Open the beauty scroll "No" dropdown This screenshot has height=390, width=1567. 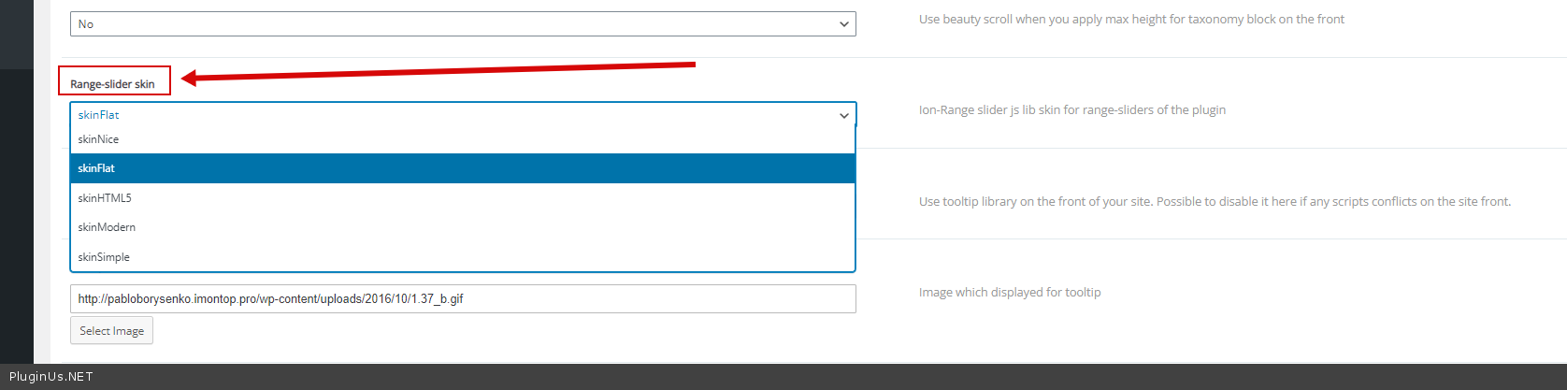pyautogui.click(x=463, y=24)
